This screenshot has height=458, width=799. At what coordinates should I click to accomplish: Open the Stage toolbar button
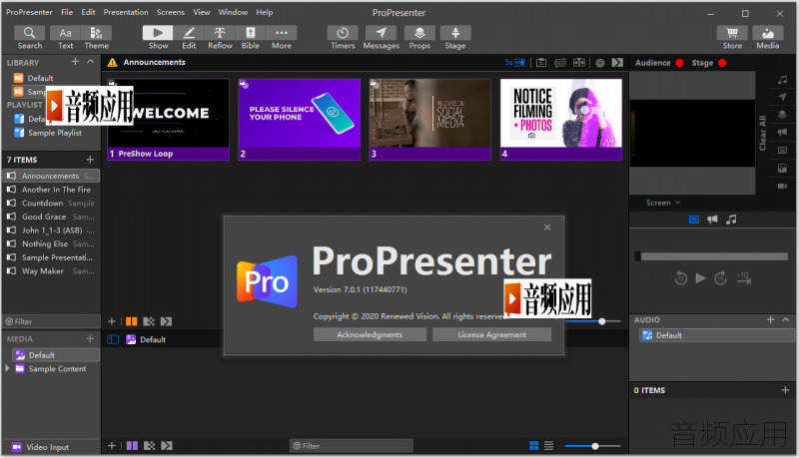point(455,38)
